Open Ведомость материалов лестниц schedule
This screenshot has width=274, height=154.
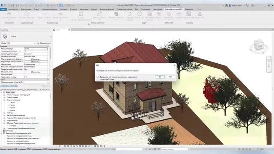point(19,136)
